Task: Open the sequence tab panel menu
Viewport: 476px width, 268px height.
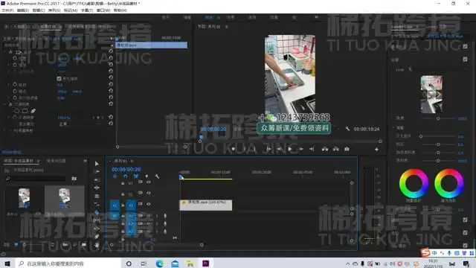Action: coord(132,161)
